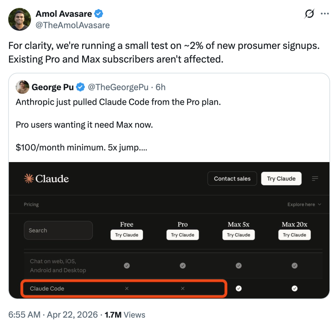Click the tweet timestamp 6:55 AM link
Viewport: 336px width, 327px height.
[x=24, y=315]
